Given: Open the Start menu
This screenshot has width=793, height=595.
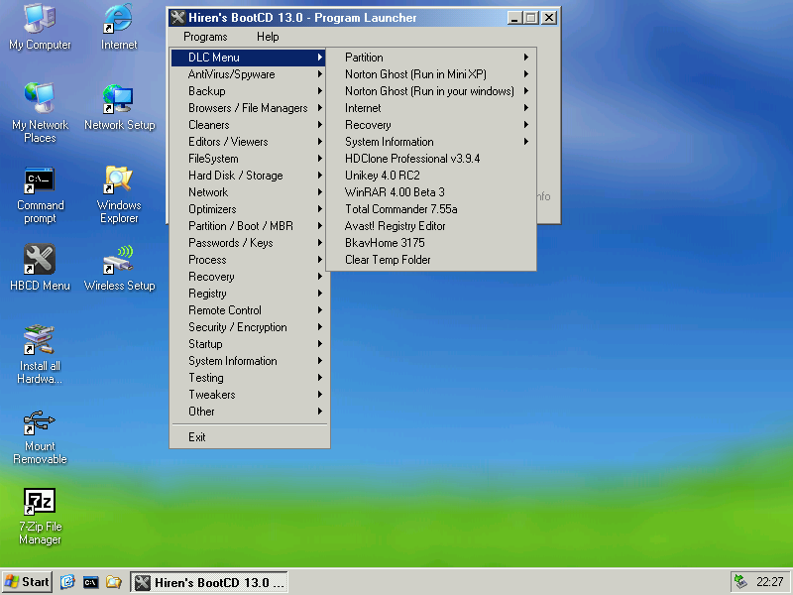Looking at the screenshot, I should point(28,582).
